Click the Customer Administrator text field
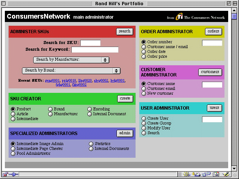 [x=212, y=85]
